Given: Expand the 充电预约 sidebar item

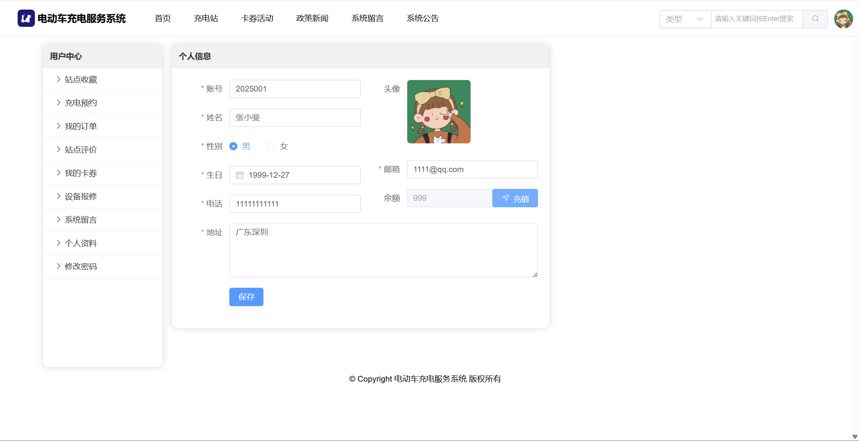Looking at the screenshot, I should (x=81, y=103).
